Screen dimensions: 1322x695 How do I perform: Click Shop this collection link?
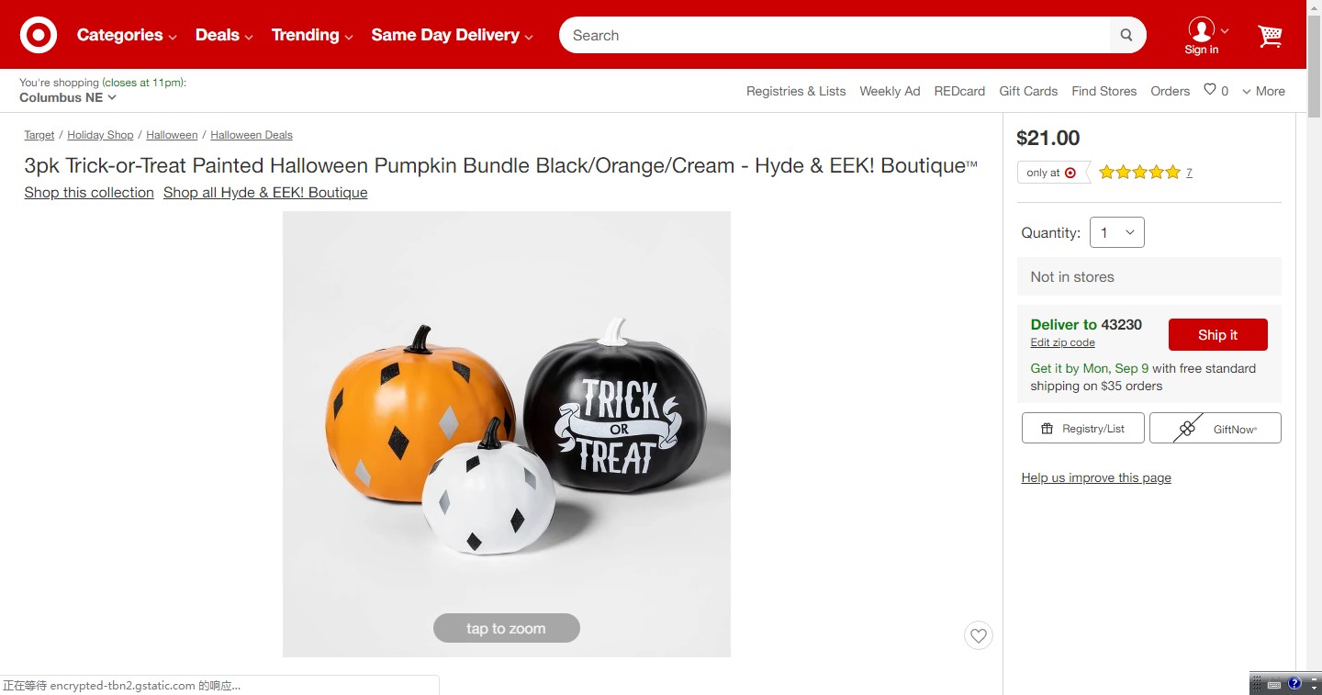tap(89, 193)
